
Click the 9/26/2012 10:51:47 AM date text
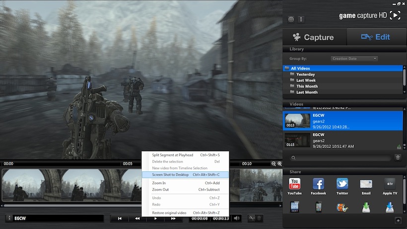(x=333, y=147)
